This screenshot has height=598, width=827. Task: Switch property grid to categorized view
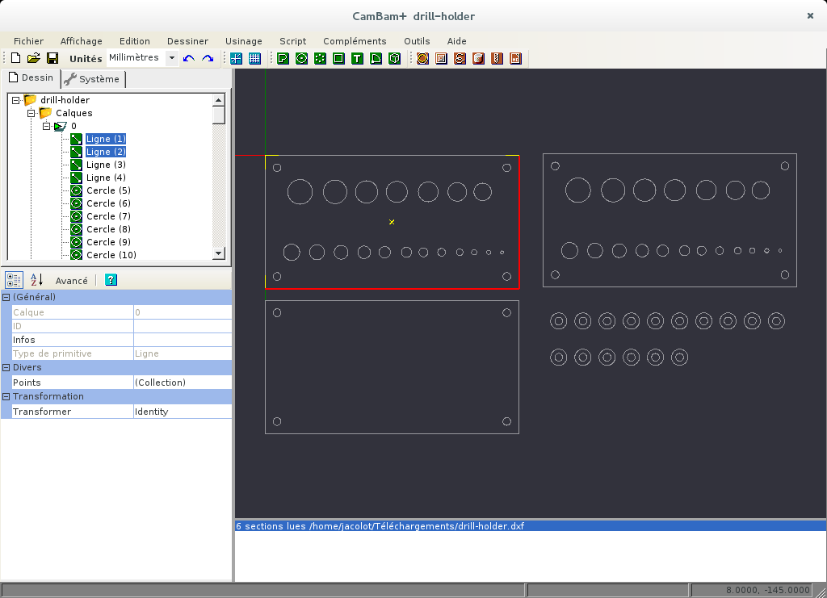tap(15, 280)
